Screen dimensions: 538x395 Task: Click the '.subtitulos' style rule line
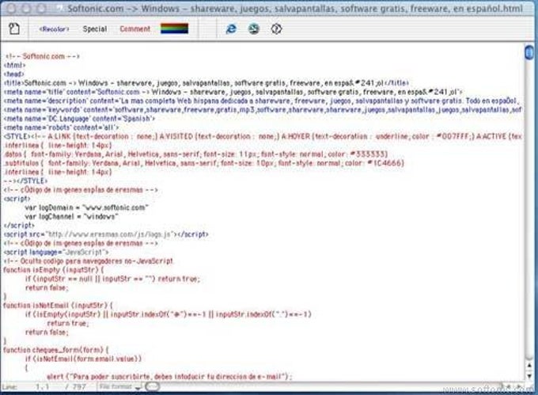point(204,163)
